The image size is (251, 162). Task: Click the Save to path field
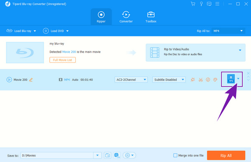(57, 155)
